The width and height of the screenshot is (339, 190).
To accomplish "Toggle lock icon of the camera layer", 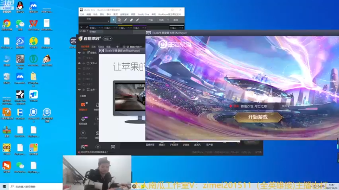I will coord(83,52).
